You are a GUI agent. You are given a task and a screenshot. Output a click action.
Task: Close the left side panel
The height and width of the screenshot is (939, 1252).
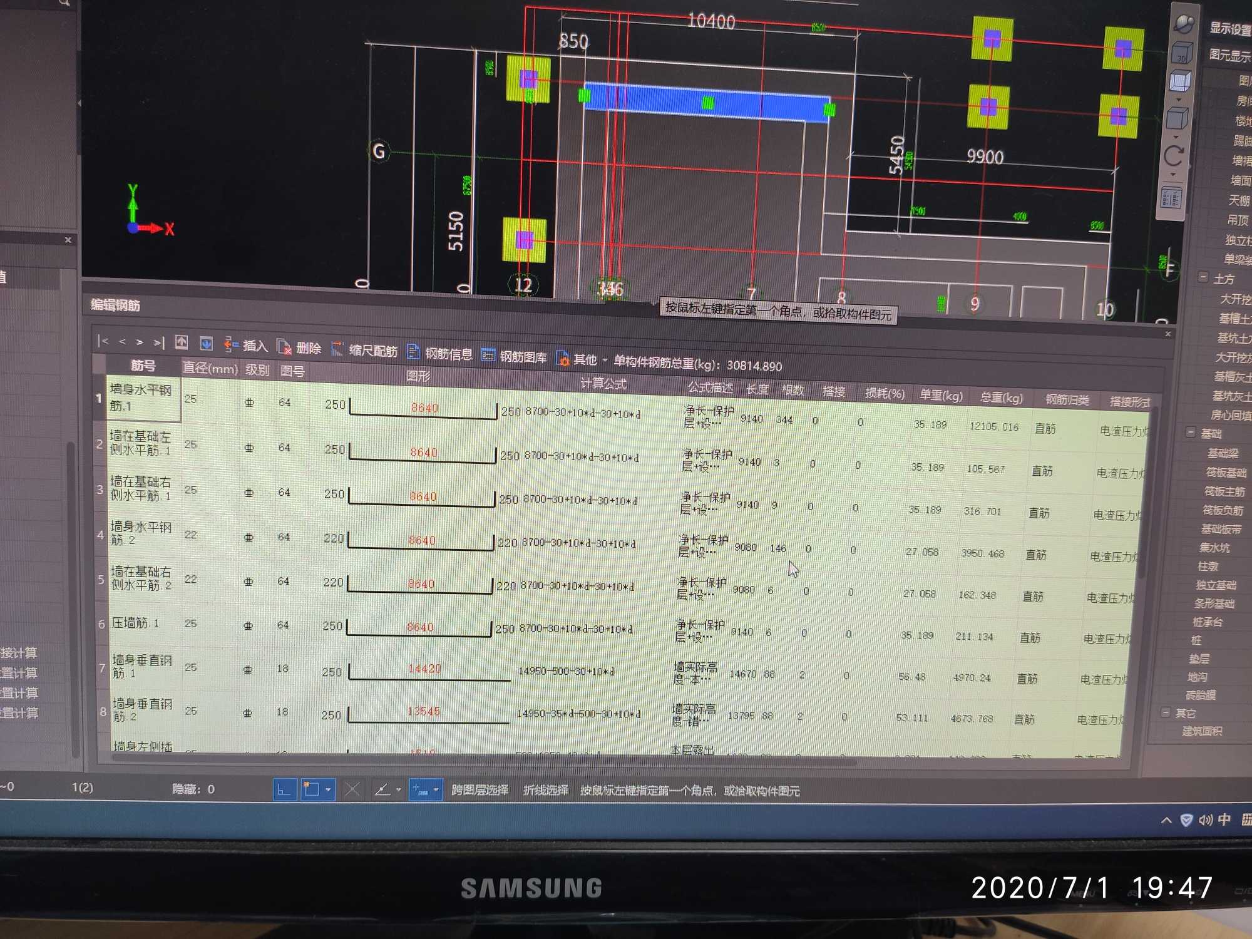68,240
